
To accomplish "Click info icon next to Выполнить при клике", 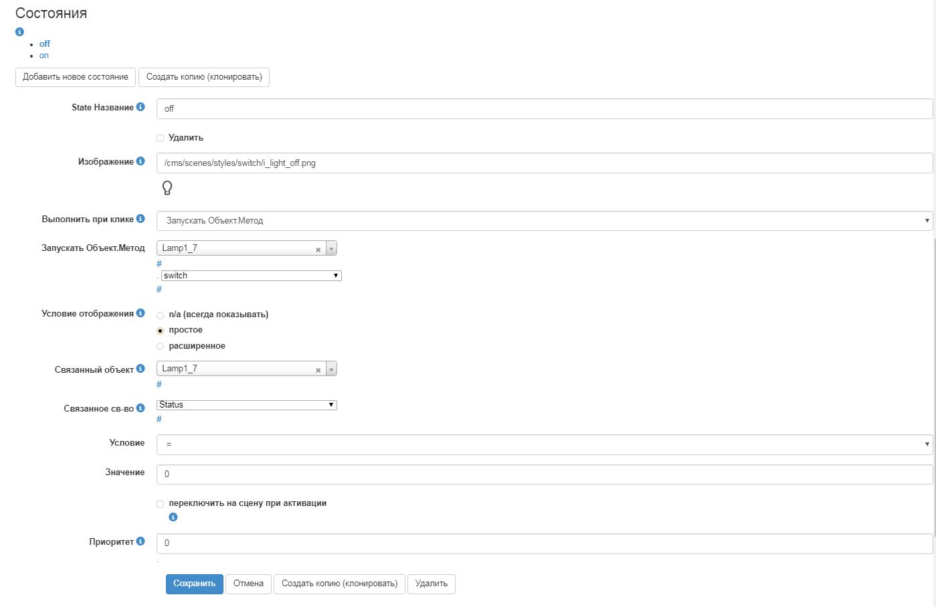I will click(x=141, y=219).
